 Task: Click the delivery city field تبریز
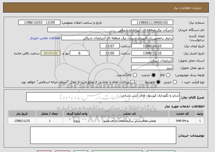click(x=152, y=68)
